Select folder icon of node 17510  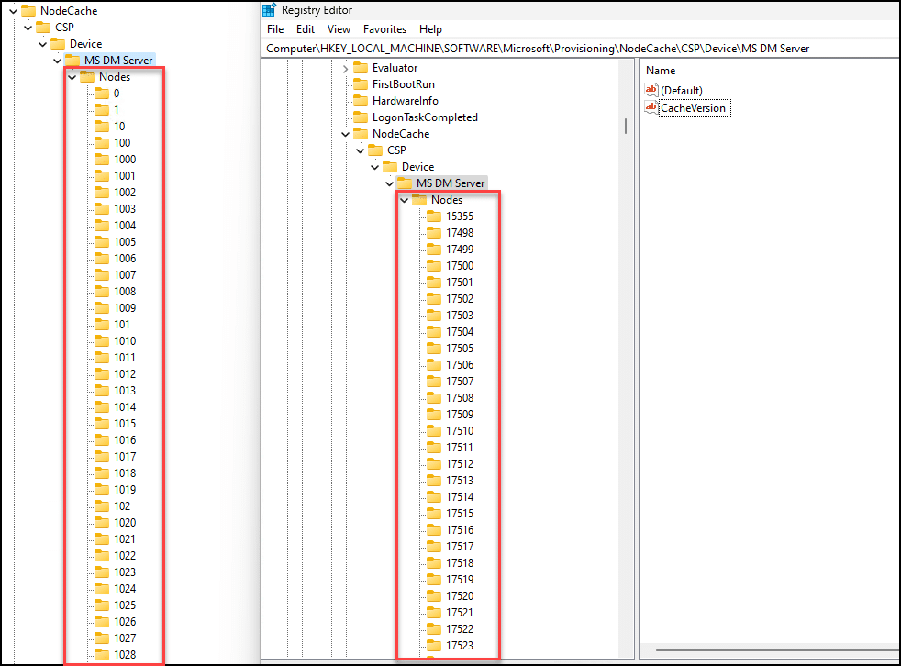tap(434, 431)
